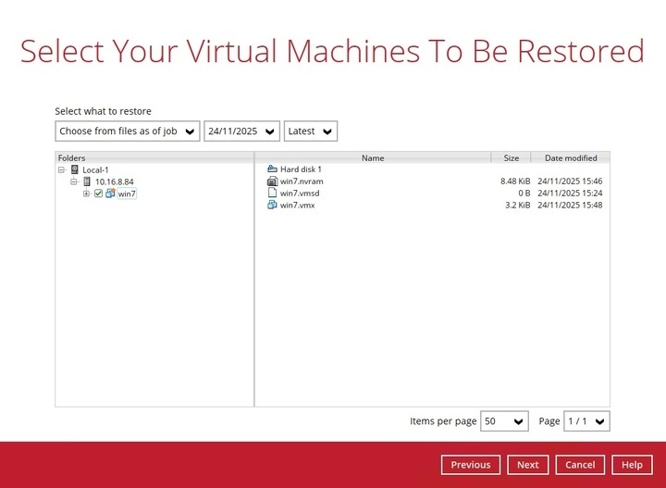Open the Latest job time dropdown

coord(311,131)
